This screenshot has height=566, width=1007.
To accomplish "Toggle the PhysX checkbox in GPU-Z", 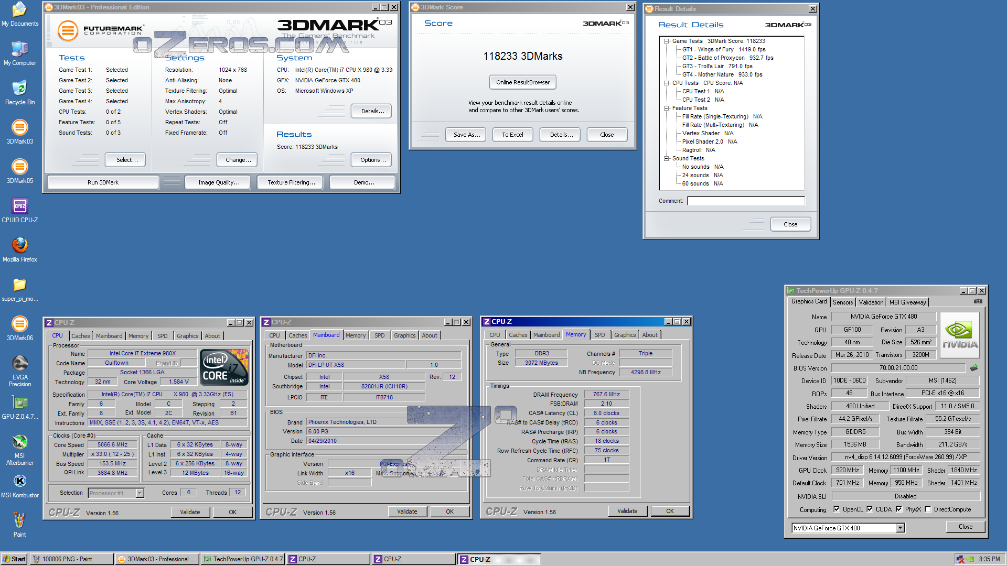I will pos(899,509).
